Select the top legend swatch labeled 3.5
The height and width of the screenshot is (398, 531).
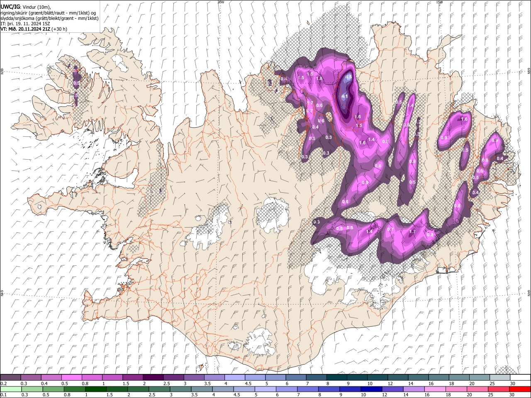click(214, 378)
